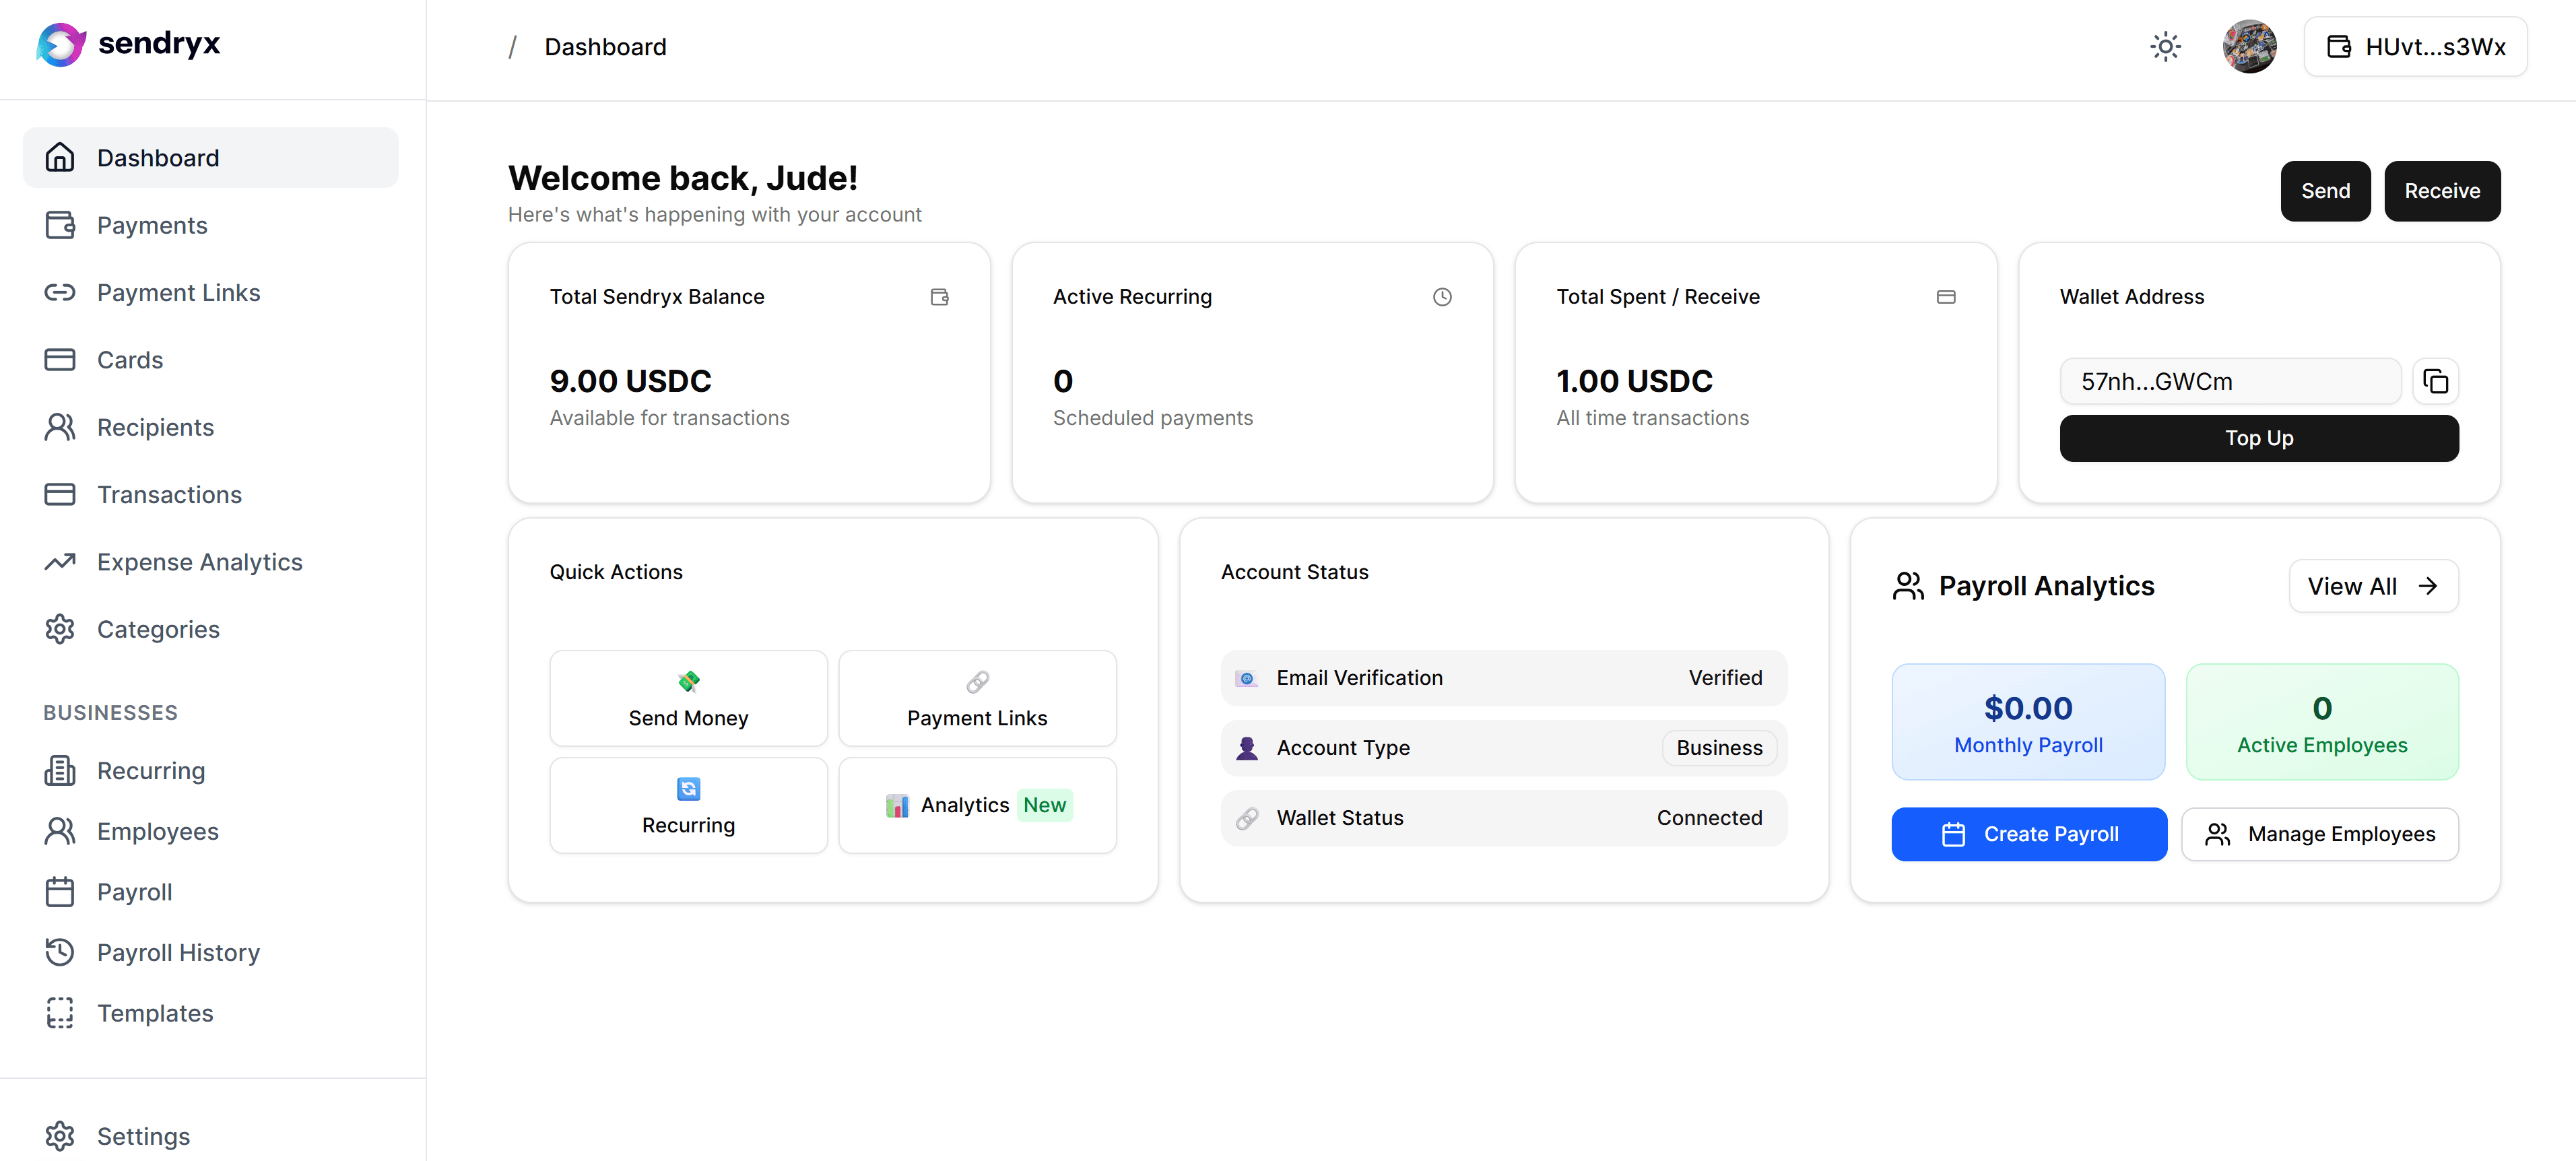
Task: Click the wallet address field 57nh...GWCm
Action: (2229, 381)
